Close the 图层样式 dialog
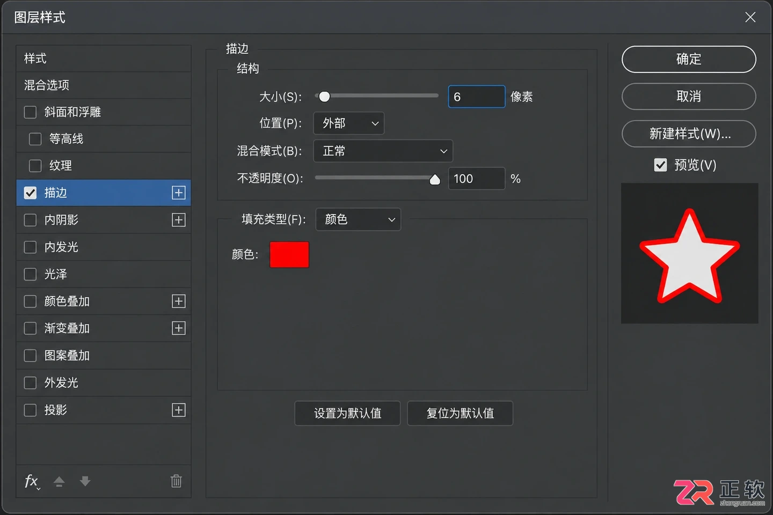Screen dimensions: 773x515 (x=750, y=17)
